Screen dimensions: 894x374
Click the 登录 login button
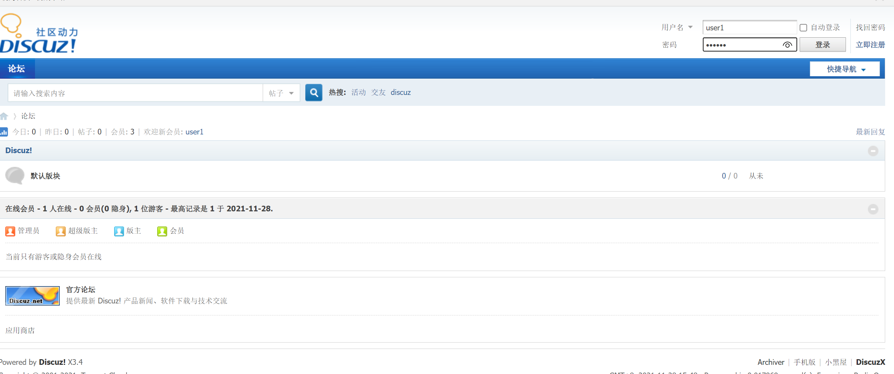point(823,45)
